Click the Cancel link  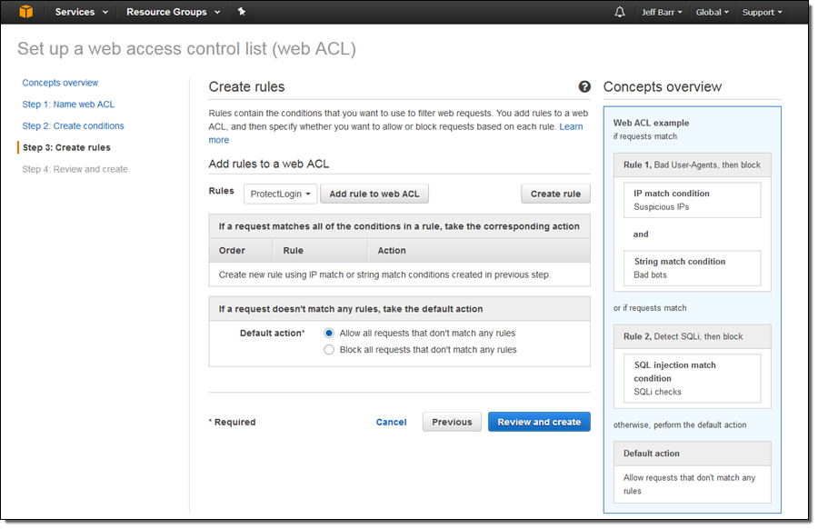[x=391, y=422]
